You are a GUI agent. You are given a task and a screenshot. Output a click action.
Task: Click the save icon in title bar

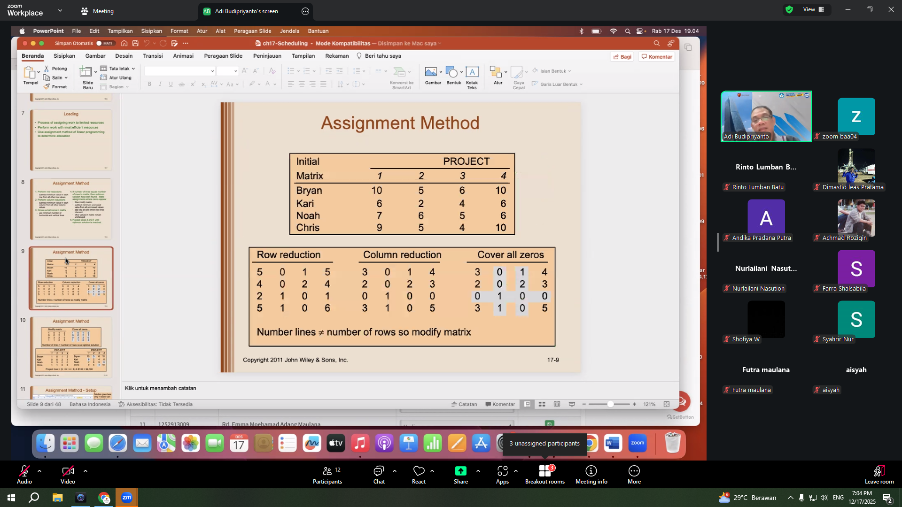pyautogui.click(x=135, y=43)
